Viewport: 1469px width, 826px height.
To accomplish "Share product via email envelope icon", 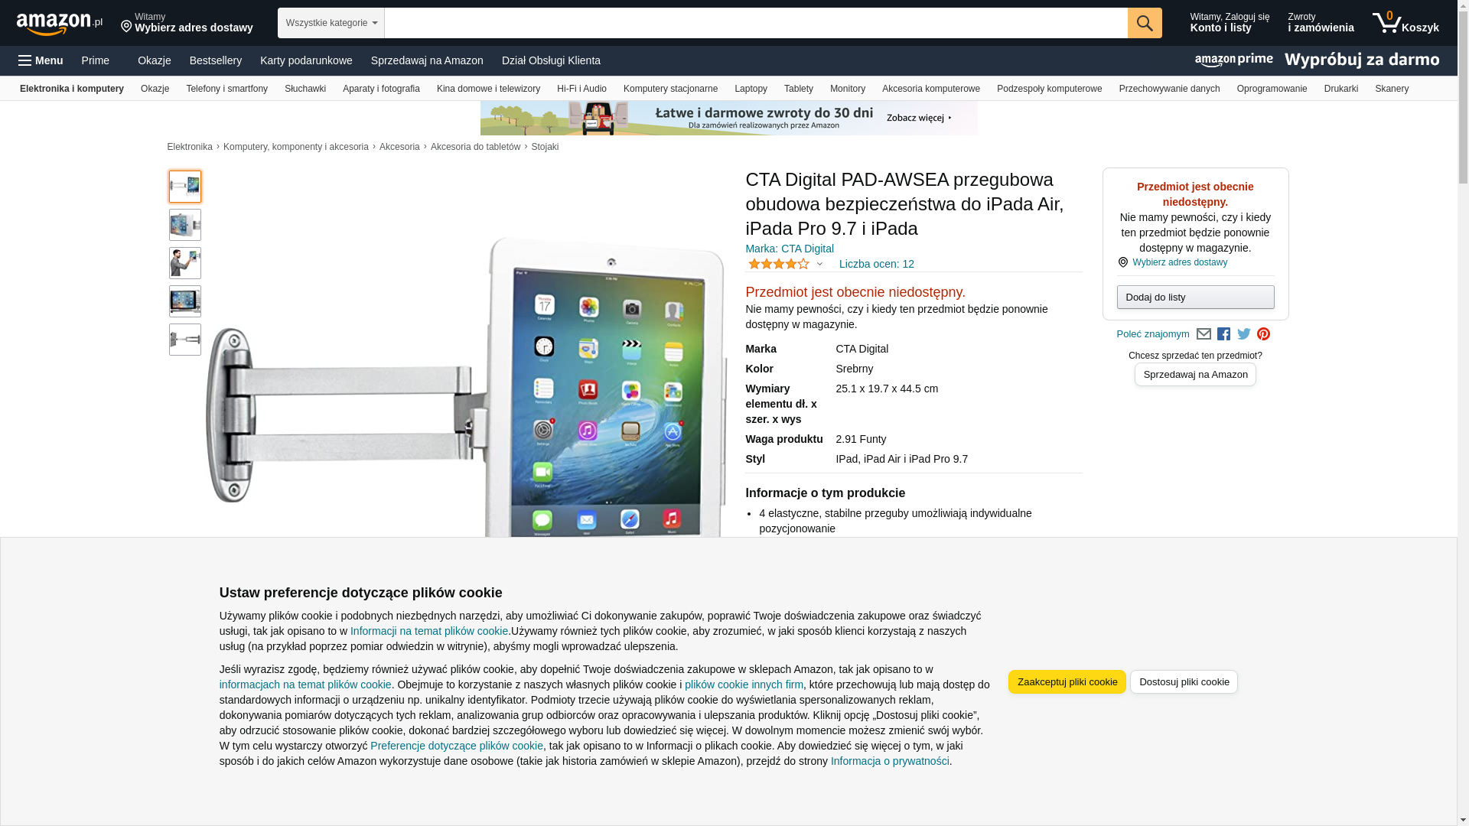I will [x=1204, y=334].
